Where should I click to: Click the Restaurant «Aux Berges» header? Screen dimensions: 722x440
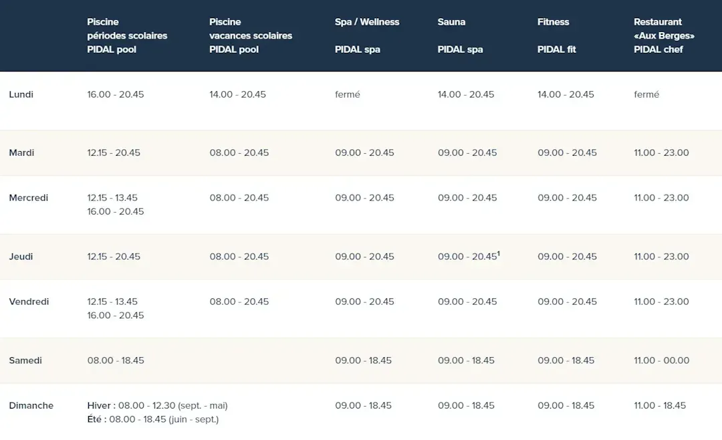coord(664,35)
